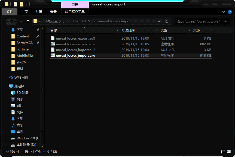The image size is (235, 157).
Task: Select file unreal_locres_import.au3
Action: pyautogui.click(x=131, y=50)
